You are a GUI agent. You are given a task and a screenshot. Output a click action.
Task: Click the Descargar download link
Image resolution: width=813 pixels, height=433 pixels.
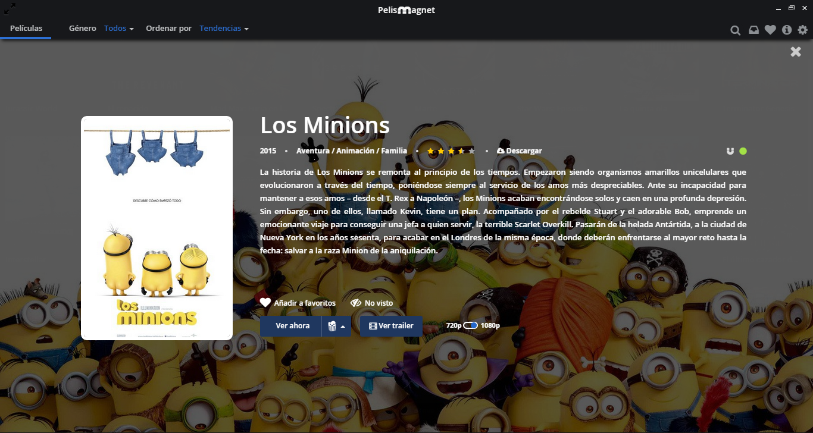pos(519,151)
